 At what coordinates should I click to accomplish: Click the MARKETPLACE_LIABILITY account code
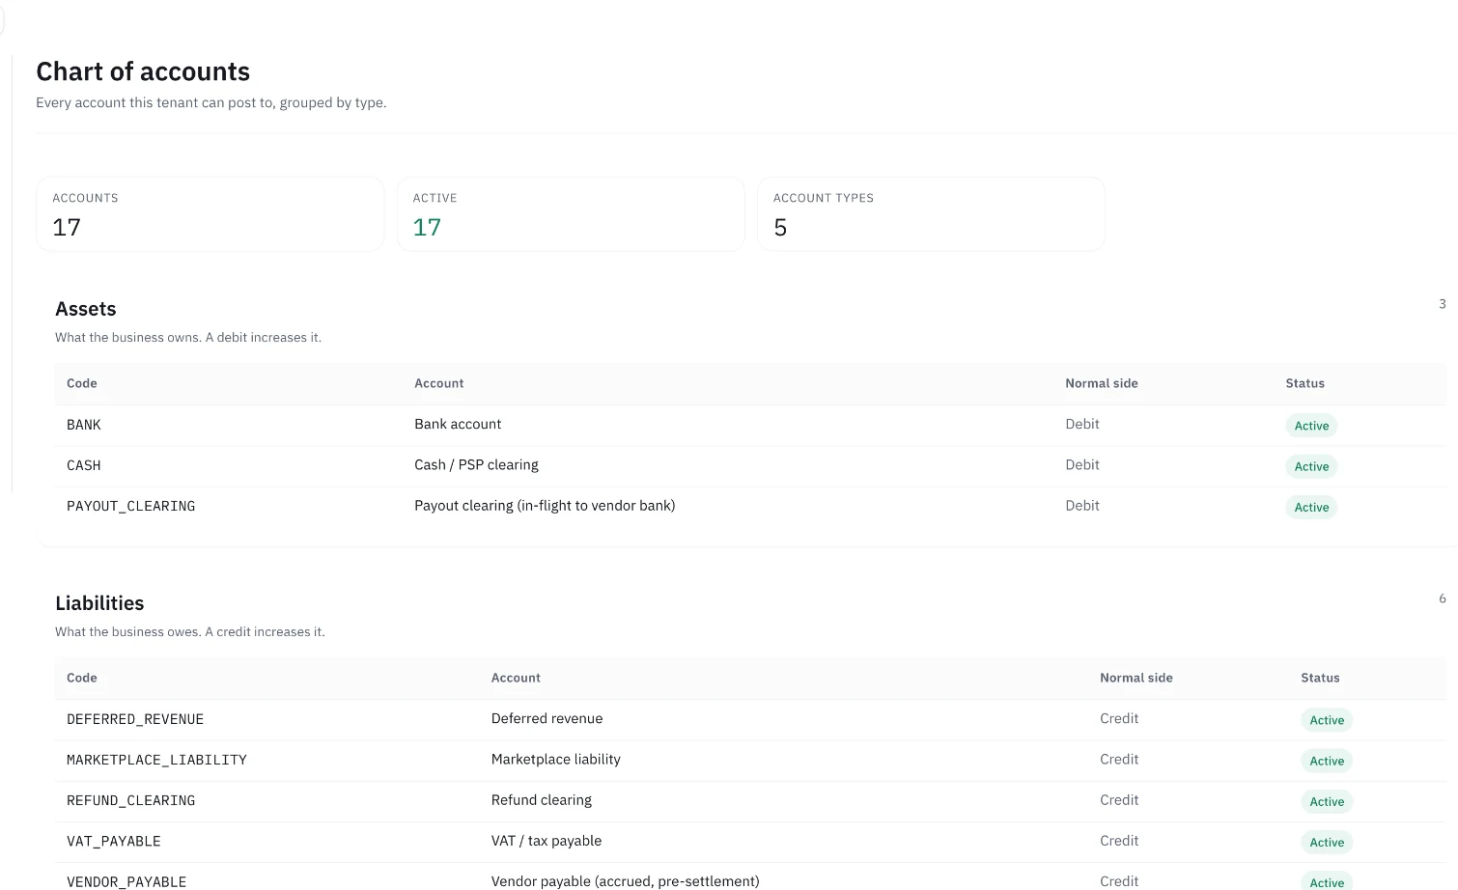pos(156,760)
